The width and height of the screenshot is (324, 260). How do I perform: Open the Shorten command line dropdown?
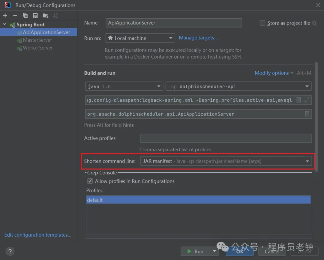coord(226,161)
